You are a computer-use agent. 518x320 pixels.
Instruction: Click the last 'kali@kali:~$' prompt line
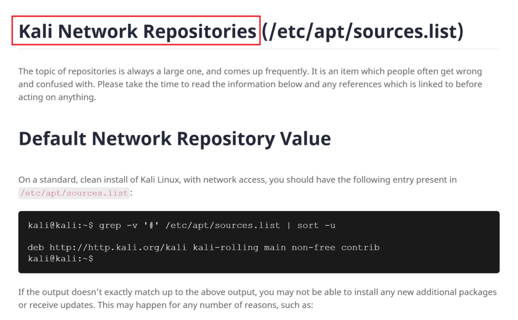61,259
